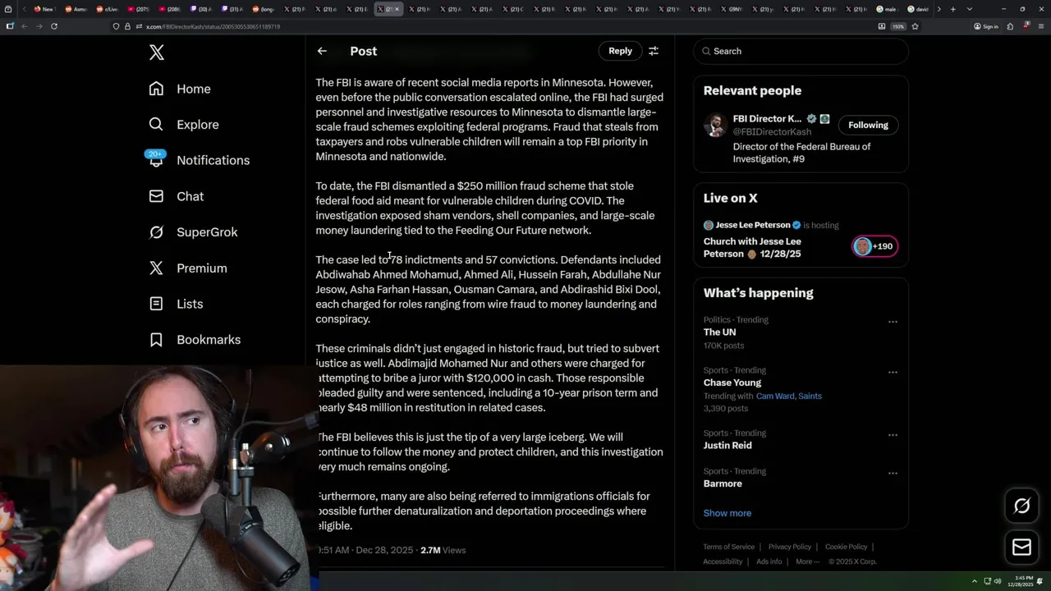Click the browser Sign in button
1051x591 pixels.
986,26
